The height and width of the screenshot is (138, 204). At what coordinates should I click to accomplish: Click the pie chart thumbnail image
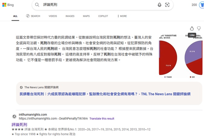tap(180, 56)
